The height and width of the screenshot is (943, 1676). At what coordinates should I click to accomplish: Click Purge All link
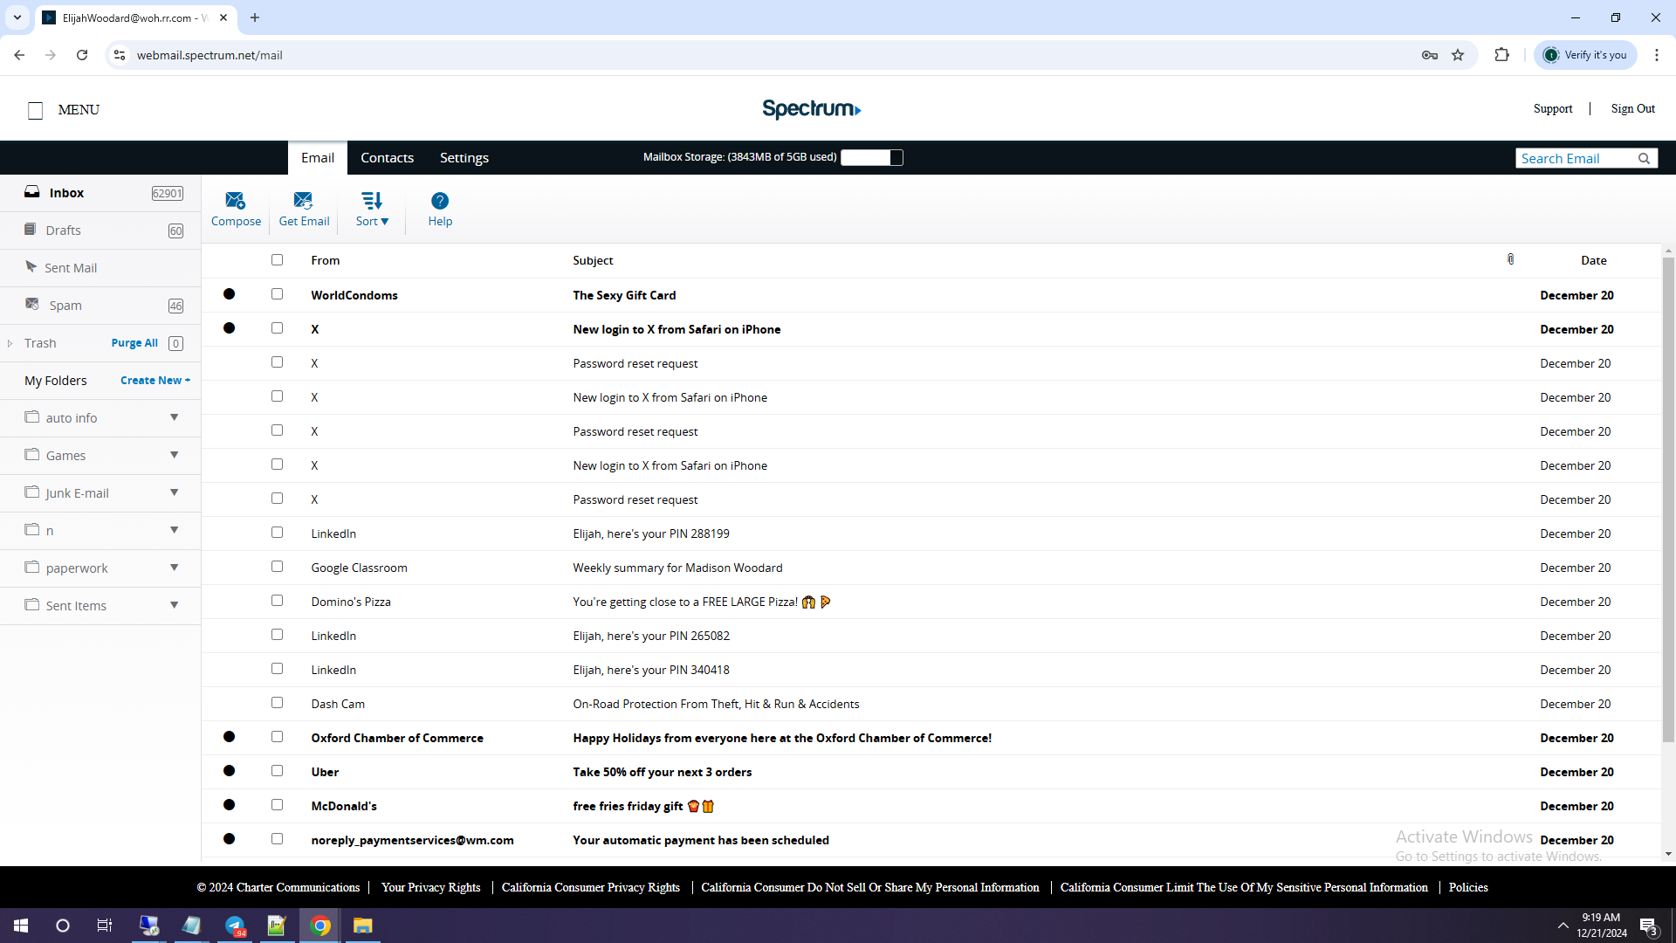point(134,343)
